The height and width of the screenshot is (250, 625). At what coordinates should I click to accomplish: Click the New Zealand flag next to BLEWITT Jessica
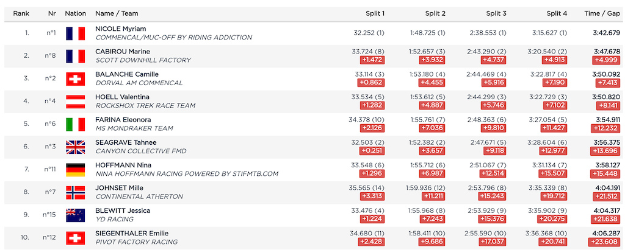click(75, 215)
